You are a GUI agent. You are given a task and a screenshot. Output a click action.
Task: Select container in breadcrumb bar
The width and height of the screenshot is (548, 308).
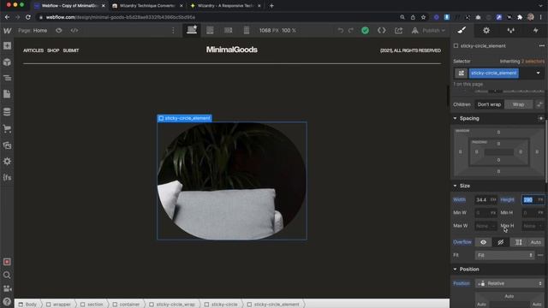pyautogui.click(x=126, y=305)
